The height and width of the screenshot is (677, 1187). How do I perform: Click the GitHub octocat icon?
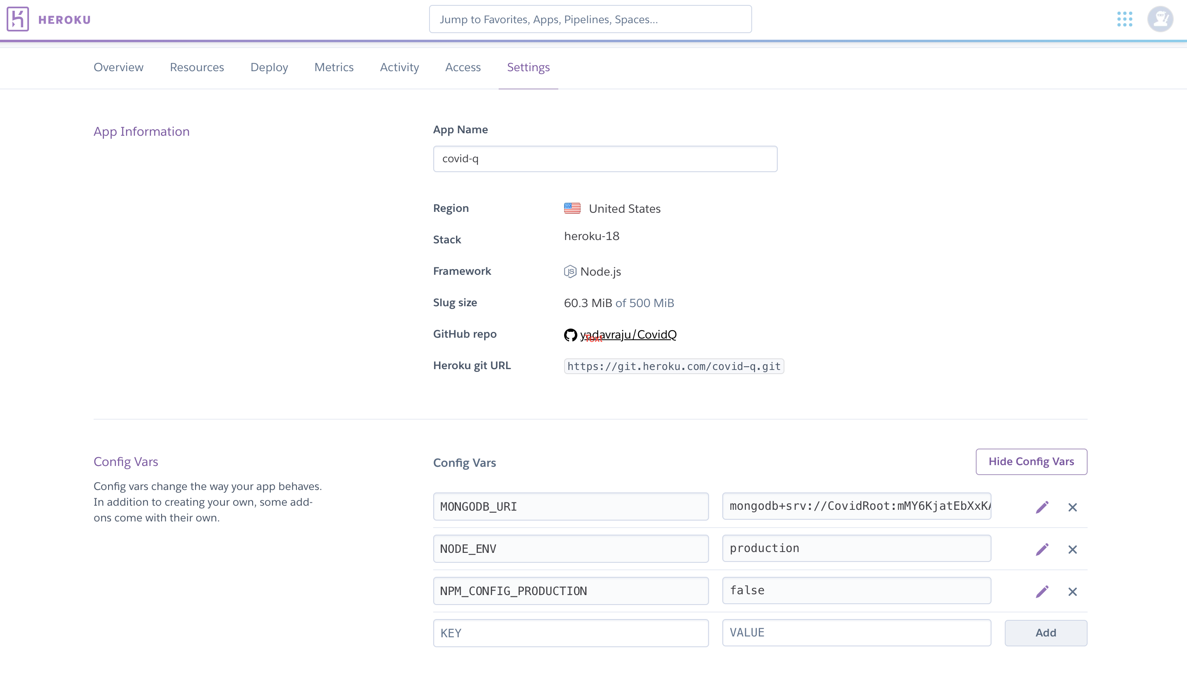(x=570, y=335)
